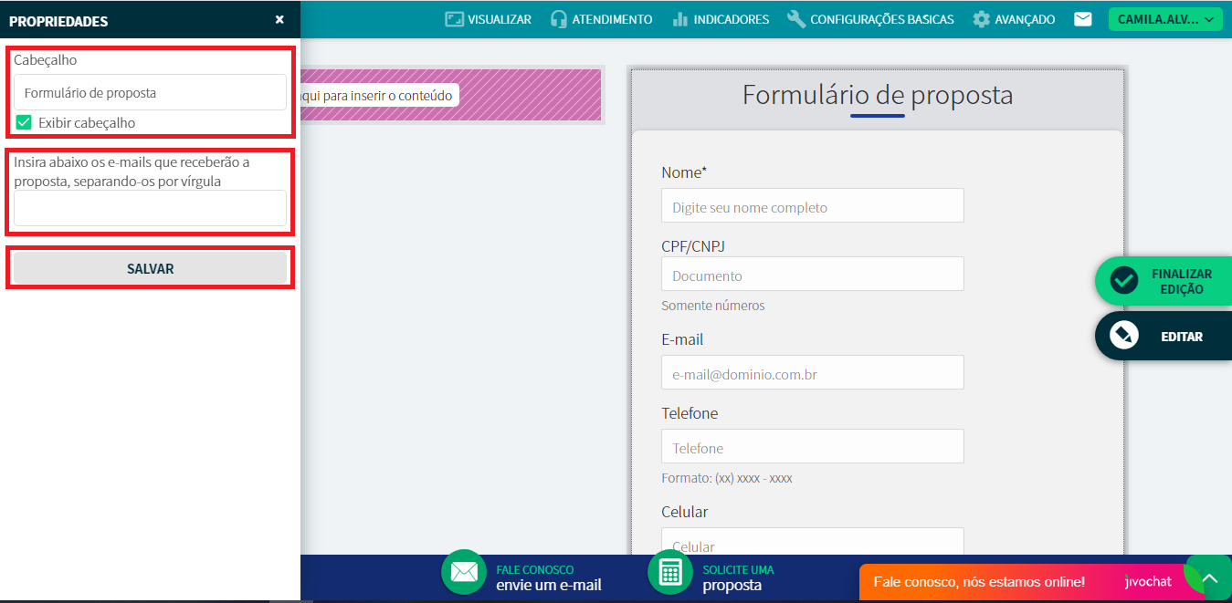Click the Cabeçalho text field
This screenshot has width=1232, height=603.
pyautogui.click(x=150, y=92)
